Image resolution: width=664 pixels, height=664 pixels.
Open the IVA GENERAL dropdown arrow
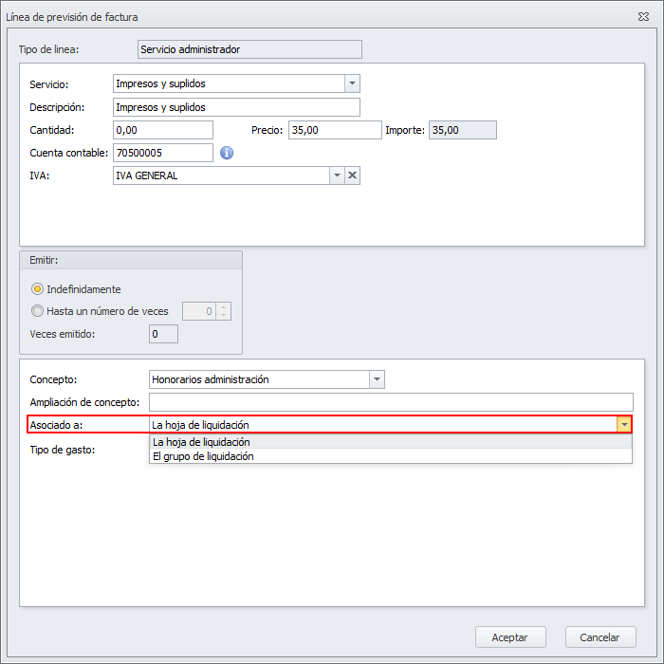[x=337, y=175]
